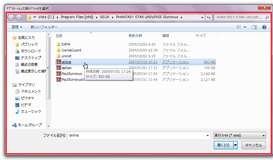Select Vista (C:) in the breadcrumb path
273x160 pixels.
click(x=46, y=17)
